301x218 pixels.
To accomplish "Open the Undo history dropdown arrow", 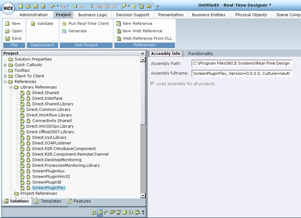I will (x=57, y=6).
